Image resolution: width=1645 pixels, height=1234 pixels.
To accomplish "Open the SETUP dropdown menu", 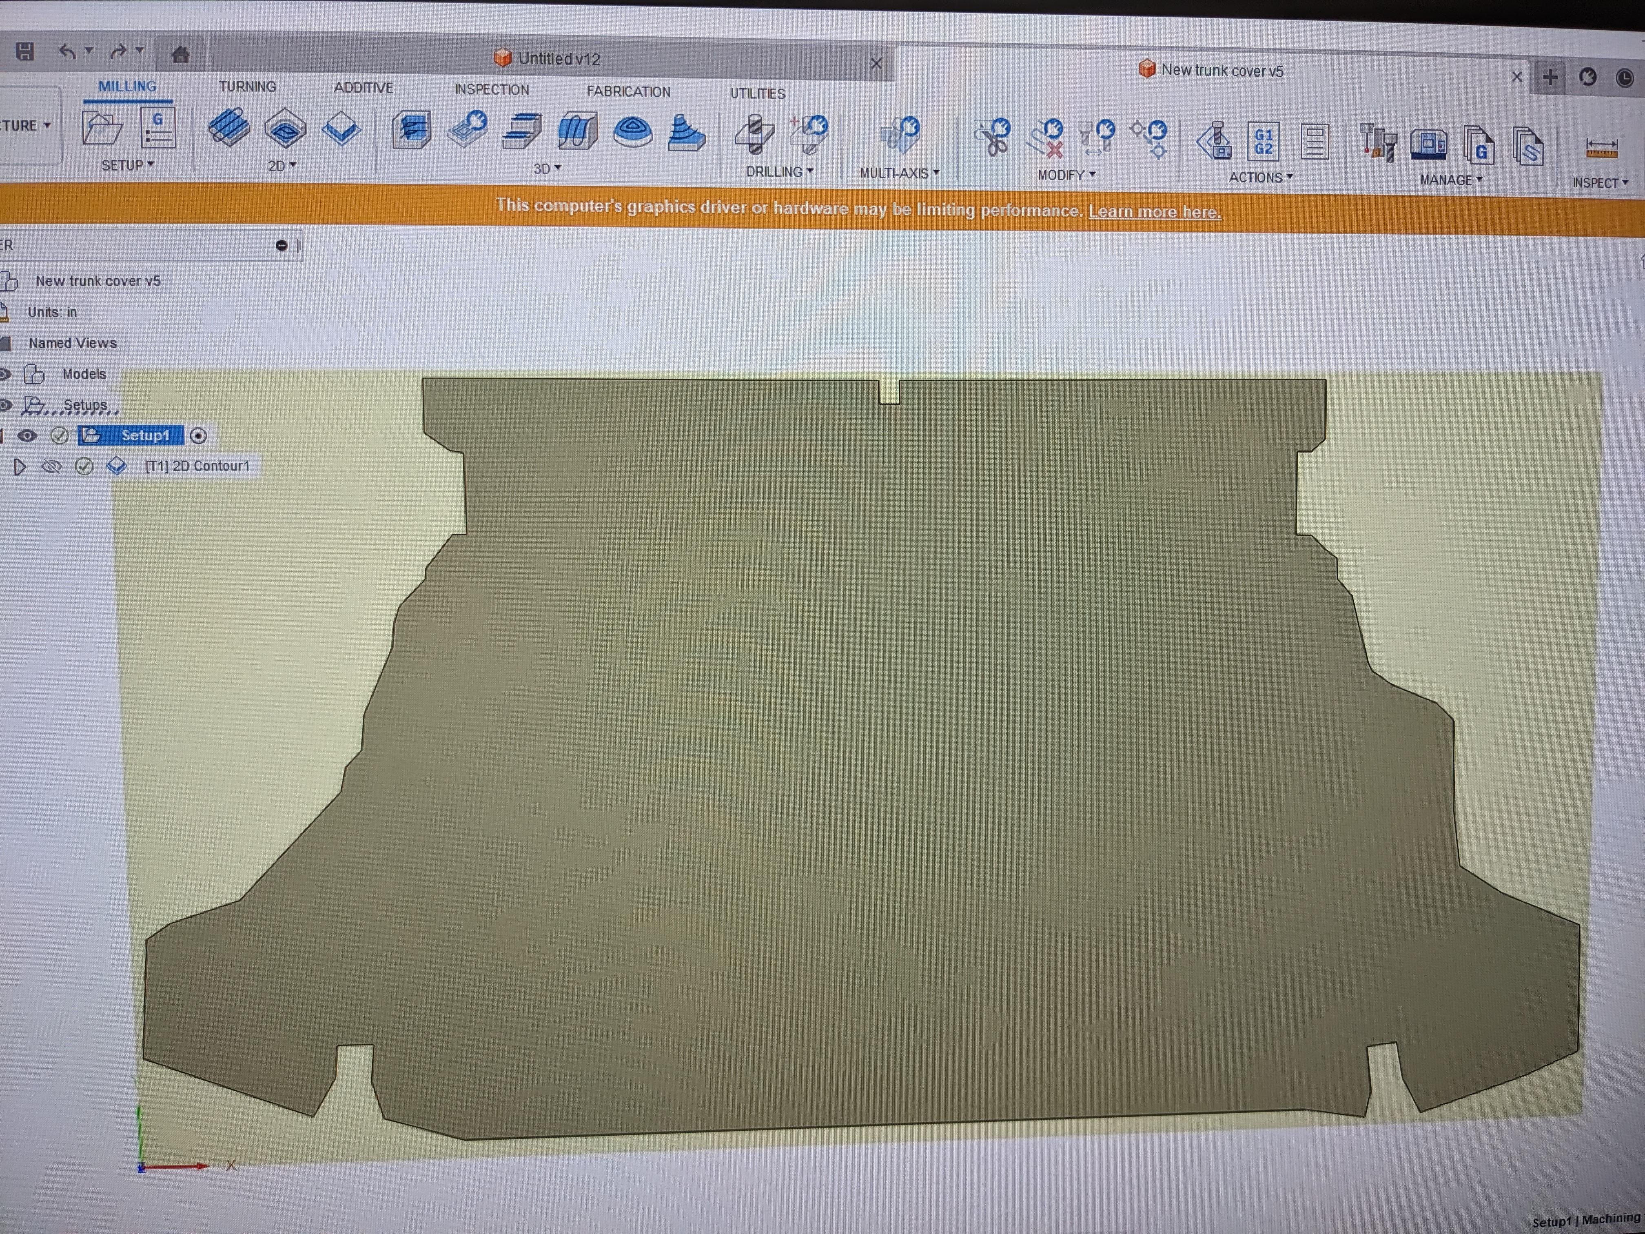I will point(127,165).
